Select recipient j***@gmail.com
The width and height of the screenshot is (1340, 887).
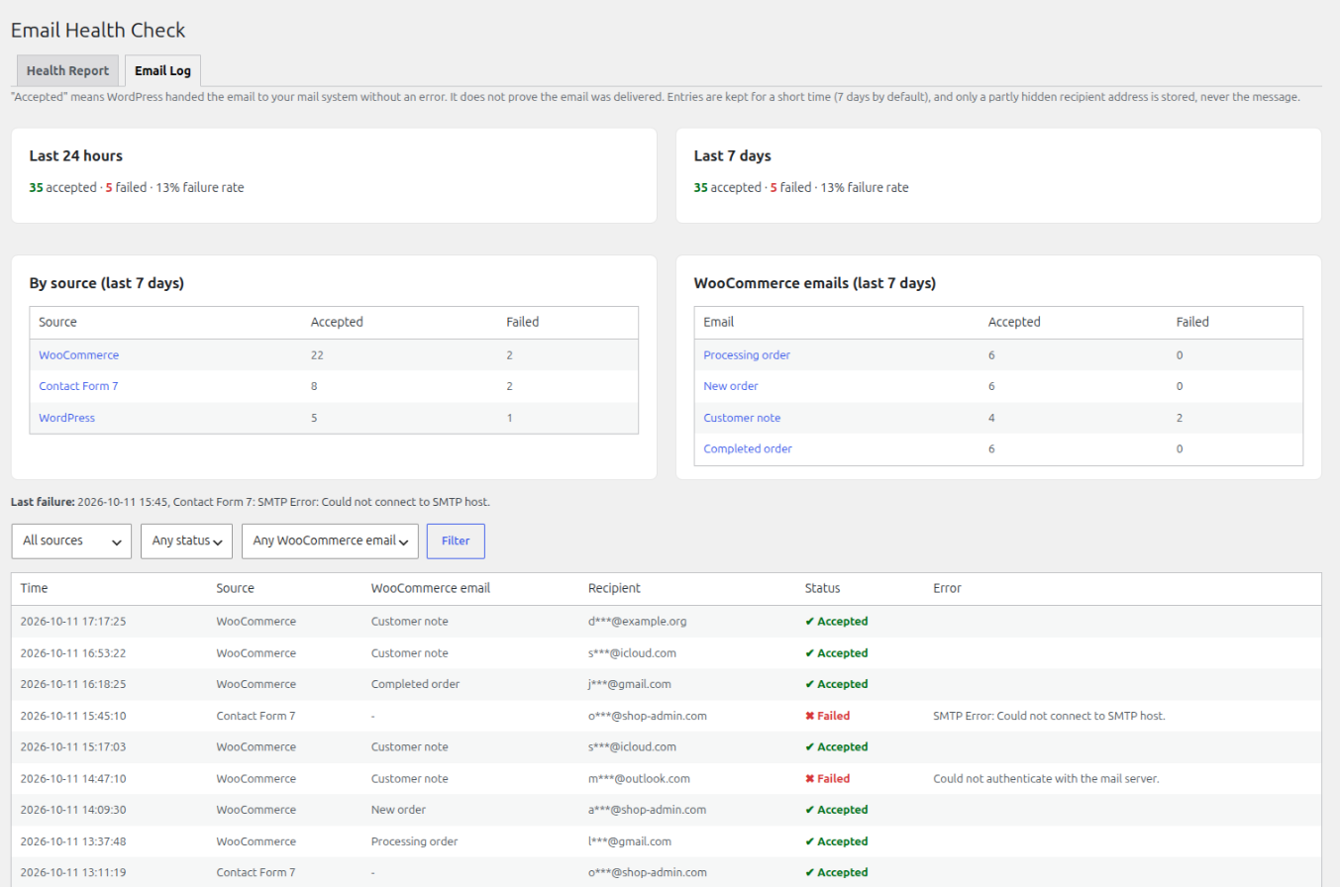630,684
